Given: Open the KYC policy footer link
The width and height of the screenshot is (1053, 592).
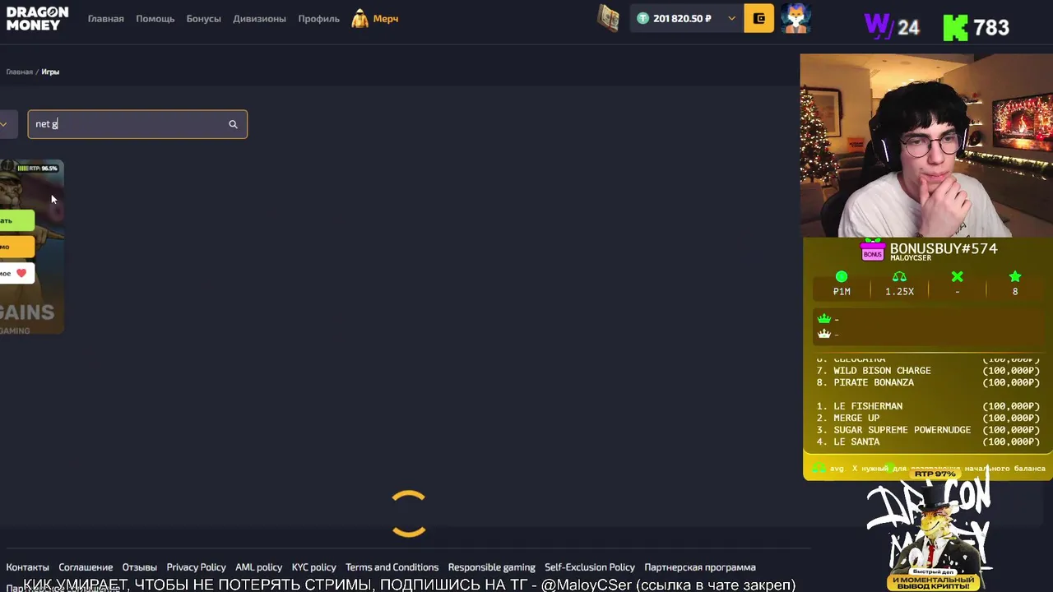Looking at the screenshot, I should (313, 567).
